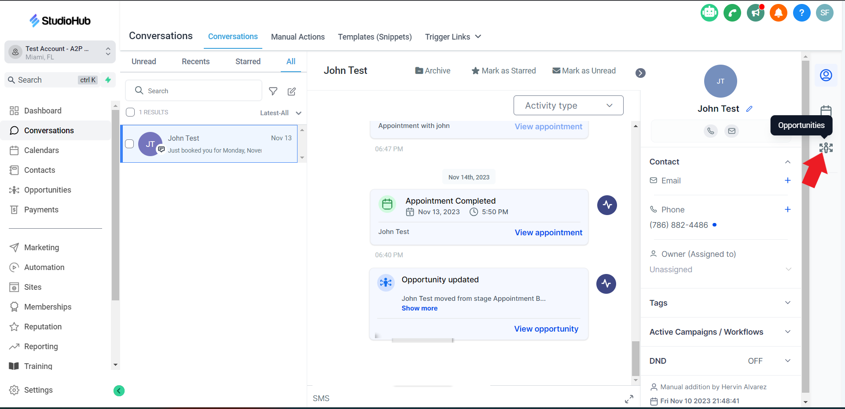
Task: Open Opportunities in the sidebar
Action: [48, 190]
